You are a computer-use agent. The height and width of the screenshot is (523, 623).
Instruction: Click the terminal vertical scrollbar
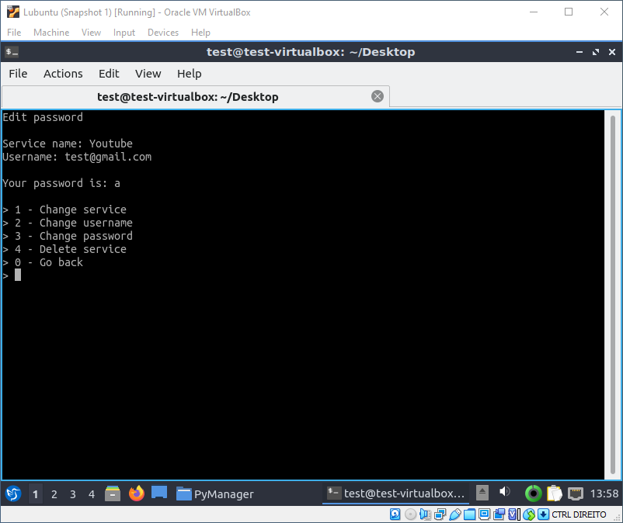[x=613, y=294]
